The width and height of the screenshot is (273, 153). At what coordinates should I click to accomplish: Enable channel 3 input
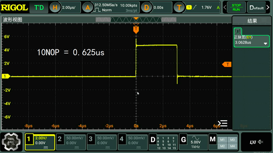pyautogui.click(x=102, y=142)
